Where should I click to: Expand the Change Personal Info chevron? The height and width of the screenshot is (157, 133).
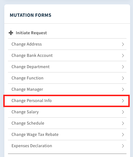[x=123, y=101]
